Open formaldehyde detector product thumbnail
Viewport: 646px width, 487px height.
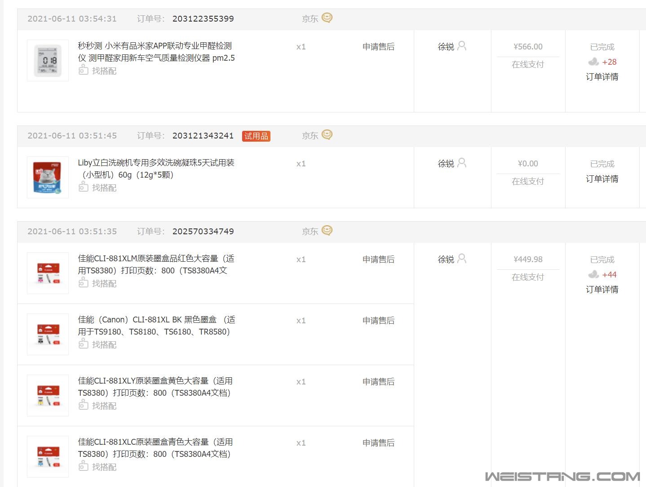click(48, 60)
